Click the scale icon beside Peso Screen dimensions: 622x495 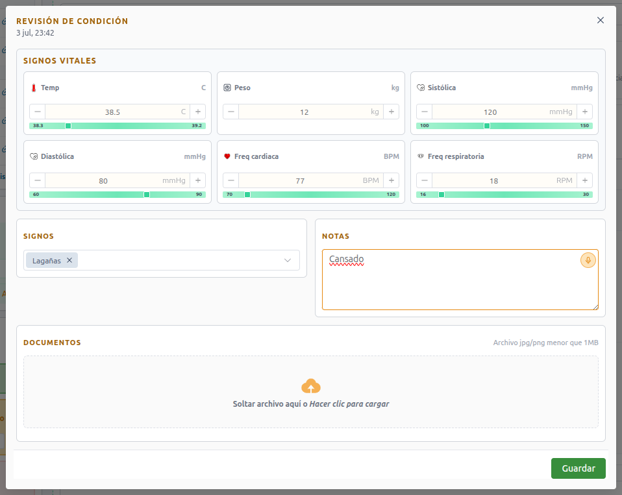tap(227, 88)
